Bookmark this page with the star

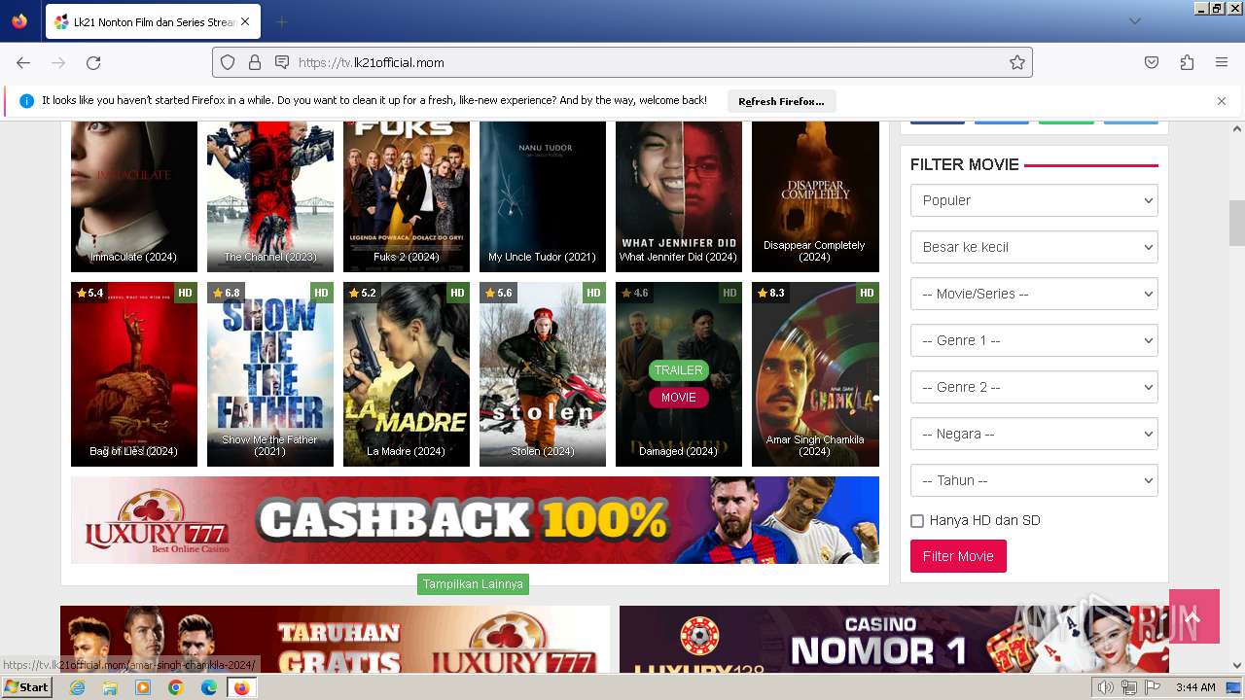pos(1017,62)
